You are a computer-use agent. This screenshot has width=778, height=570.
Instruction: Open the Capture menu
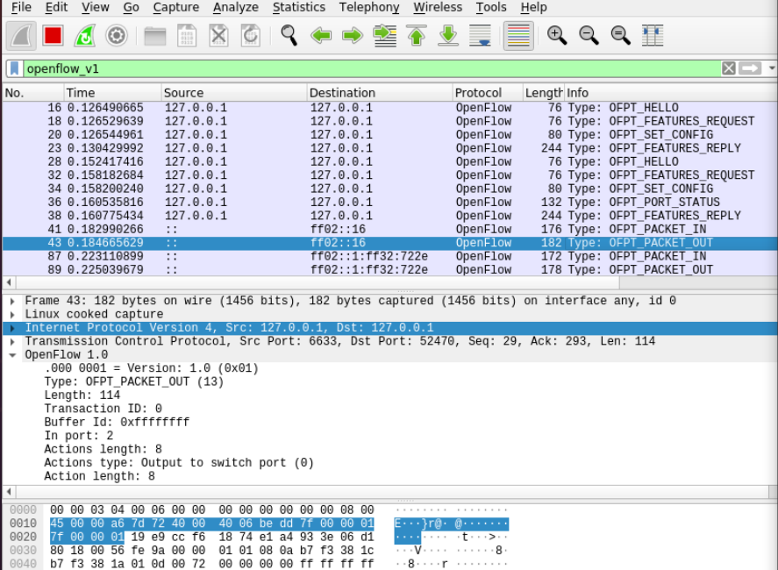point(175,7)
